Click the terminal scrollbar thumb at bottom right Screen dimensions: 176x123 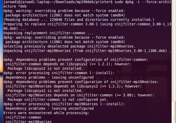pos(173,112)
